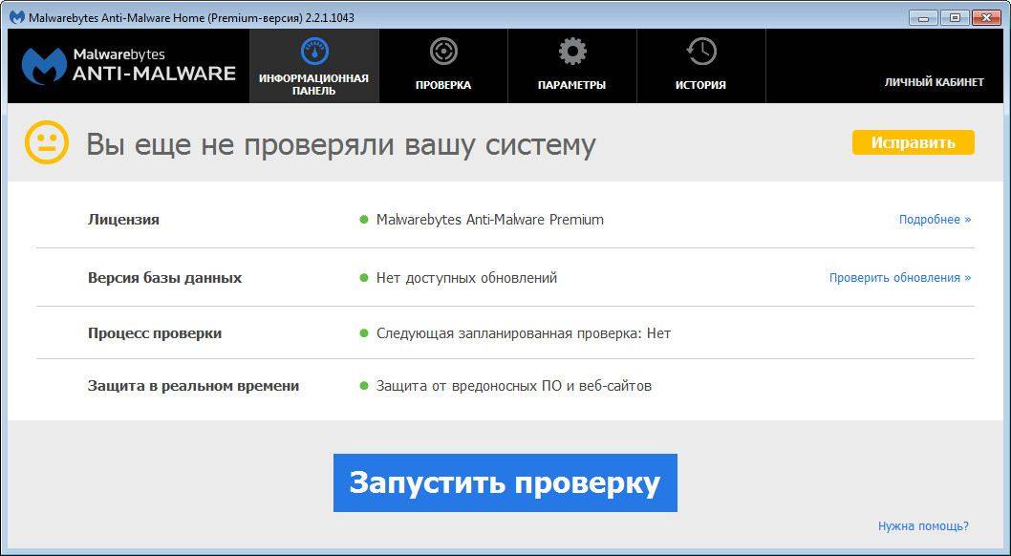Close the Malwarebytes window
The height and width of the screenshot is (556, 1011).
tap(986, 18)
